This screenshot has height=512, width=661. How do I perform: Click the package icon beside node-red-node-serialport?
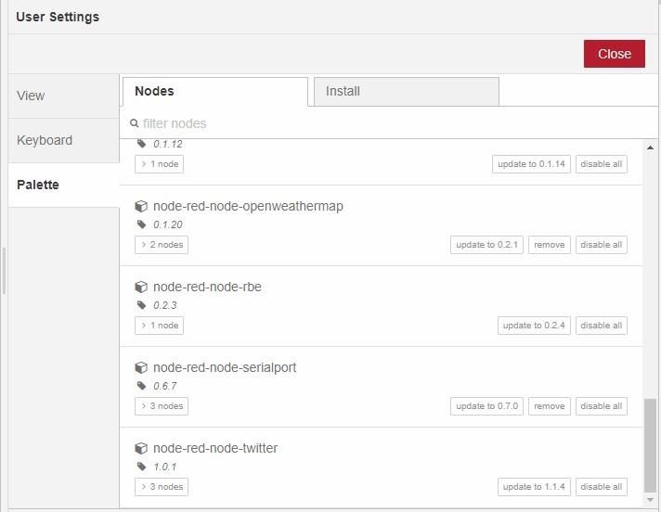pyautogui.click(x=141, y=367)
